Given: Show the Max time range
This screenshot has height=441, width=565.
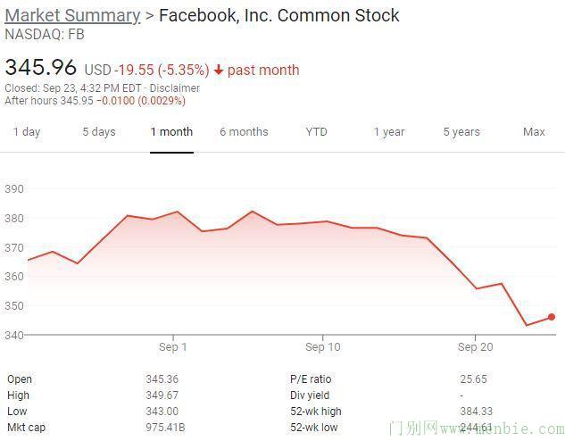Looking at the screenshot, I should pos(534,132).
